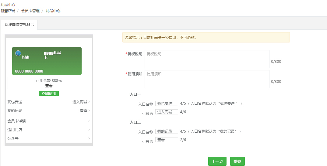Expand the 公众号 row
327x166 pixels.
(x=49, y=139)
